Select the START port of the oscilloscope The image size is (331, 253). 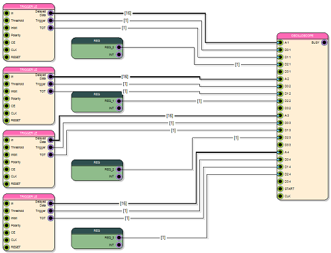[280, 189]
